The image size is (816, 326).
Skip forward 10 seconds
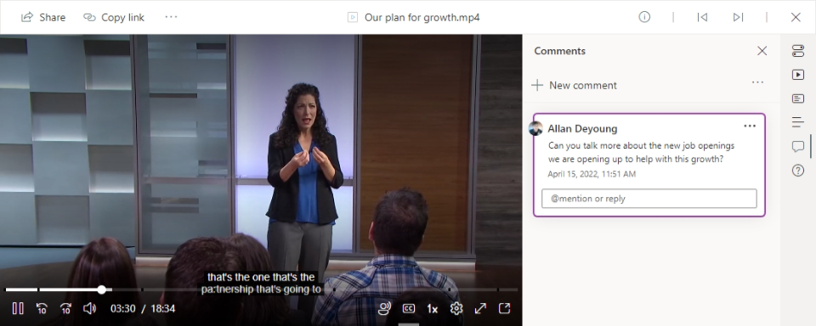click(x=65, y=308)
